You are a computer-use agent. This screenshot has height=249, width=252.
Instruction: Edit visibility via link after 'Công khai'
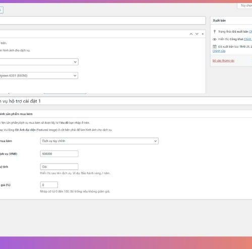pos(248,39)
